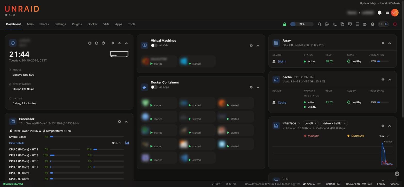Click the server case thumbnail image
This screenshot has height=187, width=404.
[119, 54]
